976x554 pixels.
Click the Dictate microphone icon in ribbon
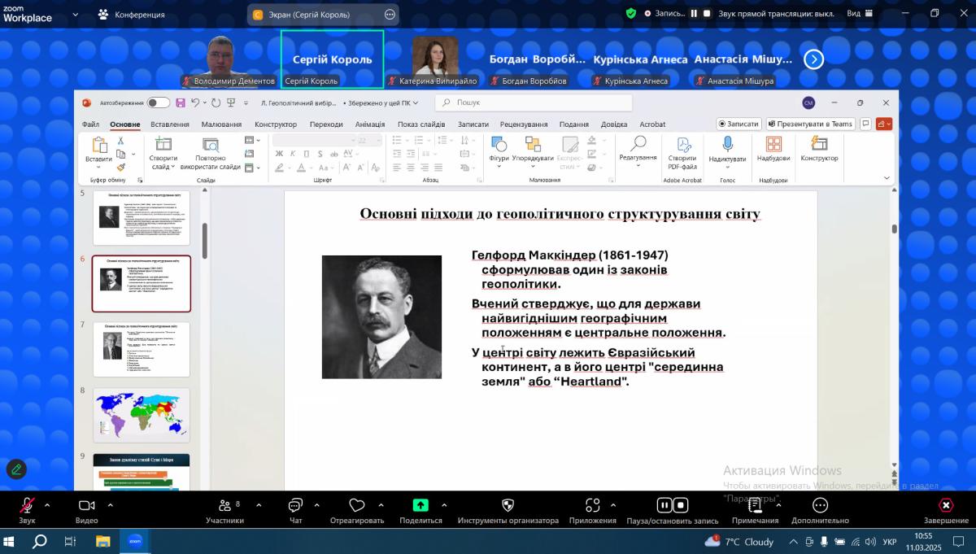727,145
